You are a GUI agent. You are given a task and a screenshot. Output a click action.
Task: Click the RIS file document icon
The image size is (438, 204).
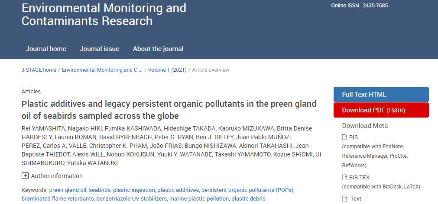coord(345,137)
